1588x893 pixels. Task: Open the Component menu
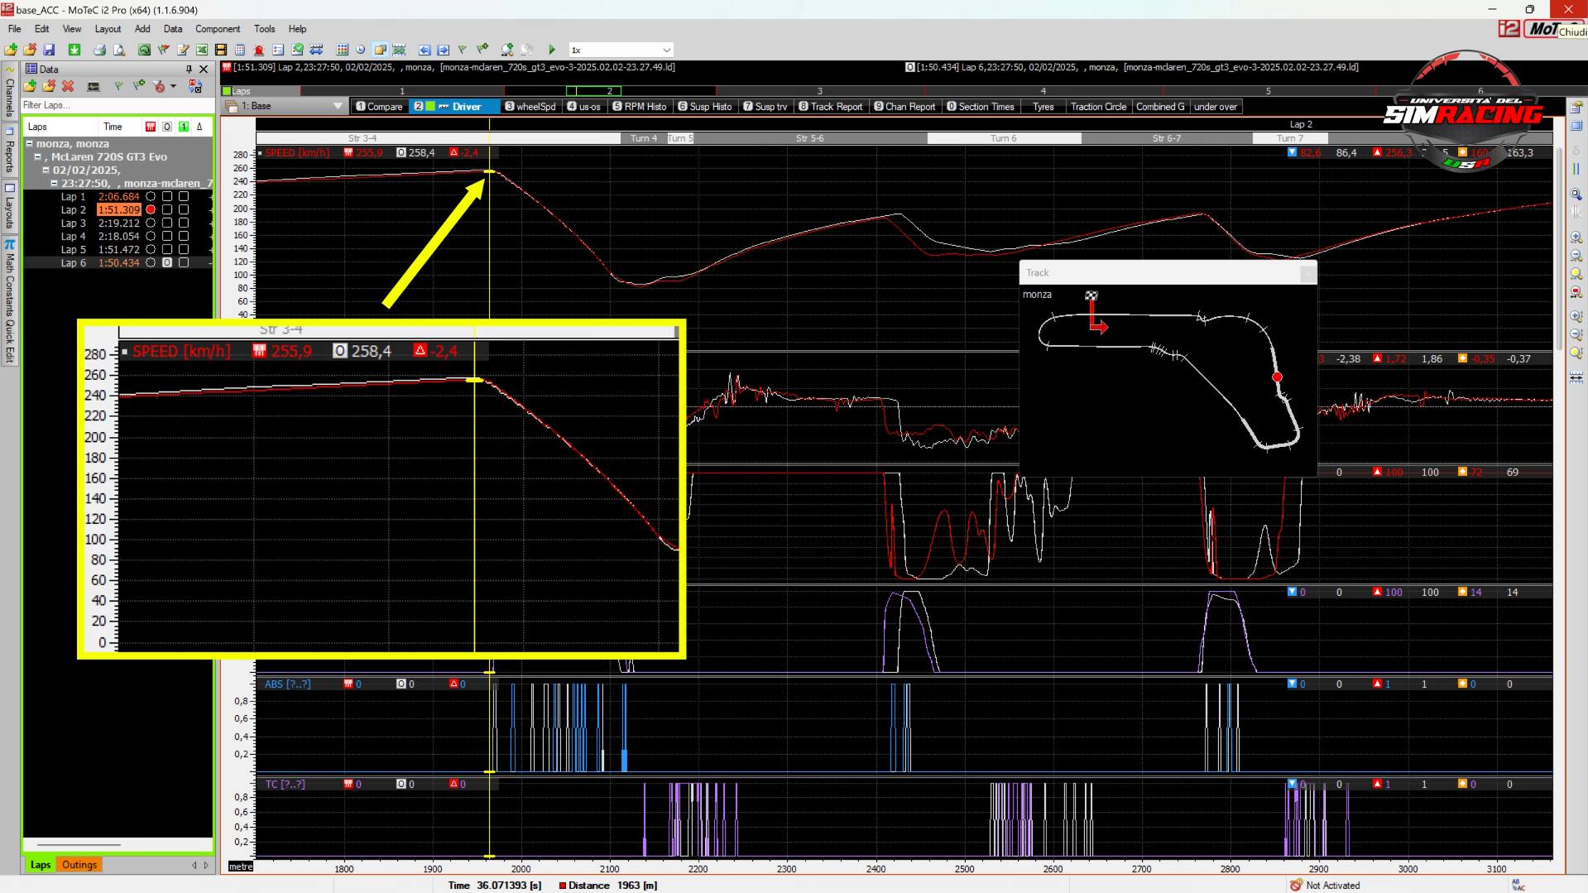pyautogui.click(x=217, y=29)
